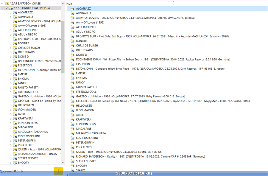Click the DIRE STRAITS folder icon in list
Screen dimensions: 268x176
click(x=72, y=50)
